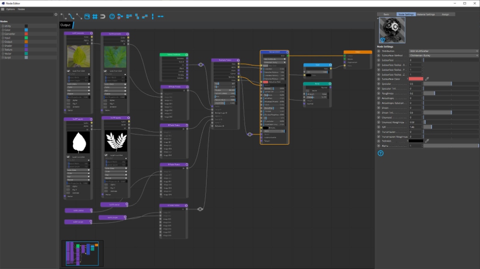The width and height of the screenshot is (480, 269).
Task: Click the material preview sphere thumbnail
Action: click(392, 31)
